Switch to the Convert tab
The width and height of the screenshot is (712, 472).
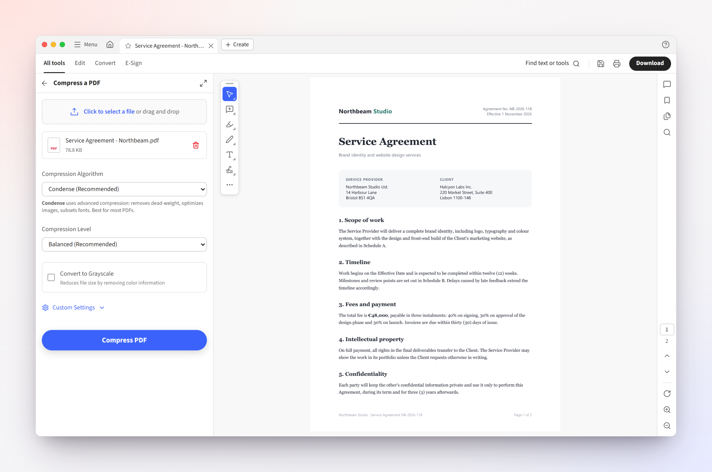[105, 63]
